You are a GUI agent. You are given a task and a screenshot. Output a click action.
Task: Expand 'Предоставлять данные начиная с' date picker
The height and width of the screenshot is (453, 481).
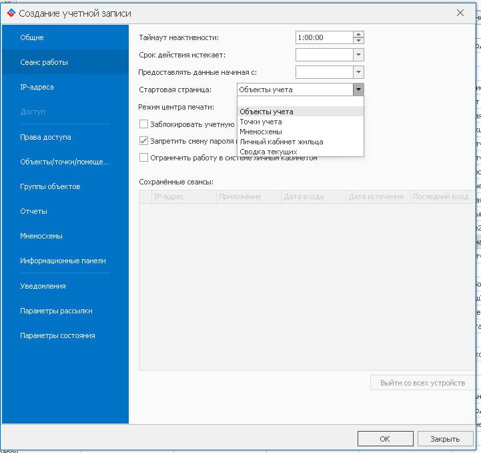[x=358, y=72]
